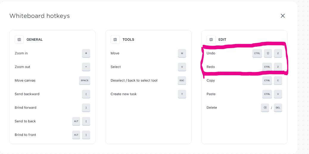Select the Undo shortcut label

pyautogui.click(x=211, y=53)
